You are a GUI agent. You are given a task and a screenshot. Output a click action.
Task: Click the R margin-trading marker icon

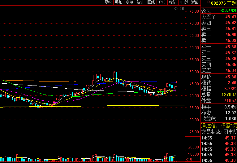coord(209,2)
